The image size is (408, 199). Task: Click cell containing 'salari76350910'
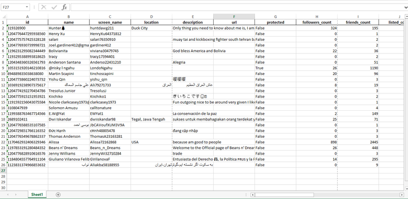pos(110,40)
